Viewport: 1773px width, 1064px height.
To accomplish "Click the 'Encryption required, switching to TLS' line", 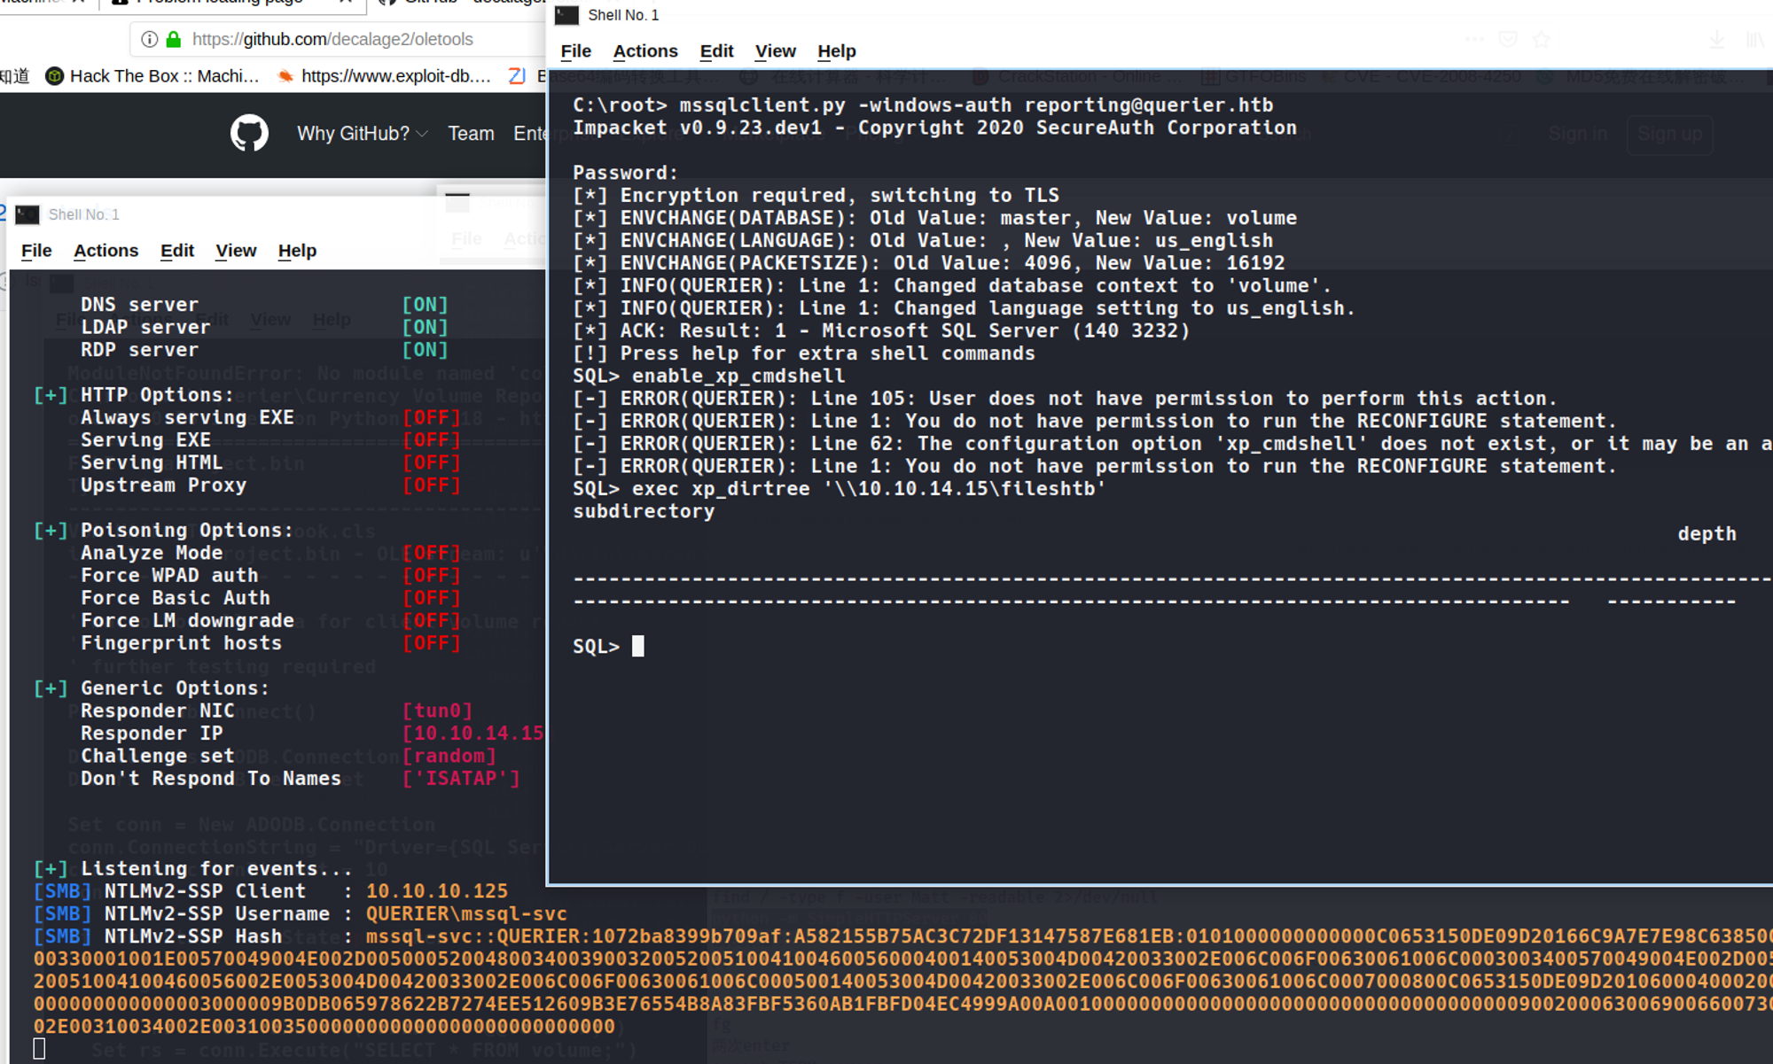I will tap(816, 196).
